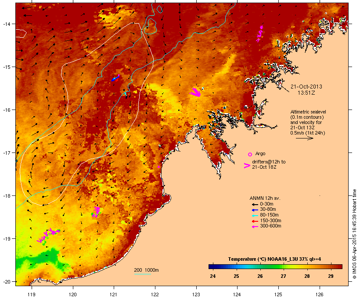Click the cyan 200/1000m isobath legend line
360x298 pixels.
point(142,274)
